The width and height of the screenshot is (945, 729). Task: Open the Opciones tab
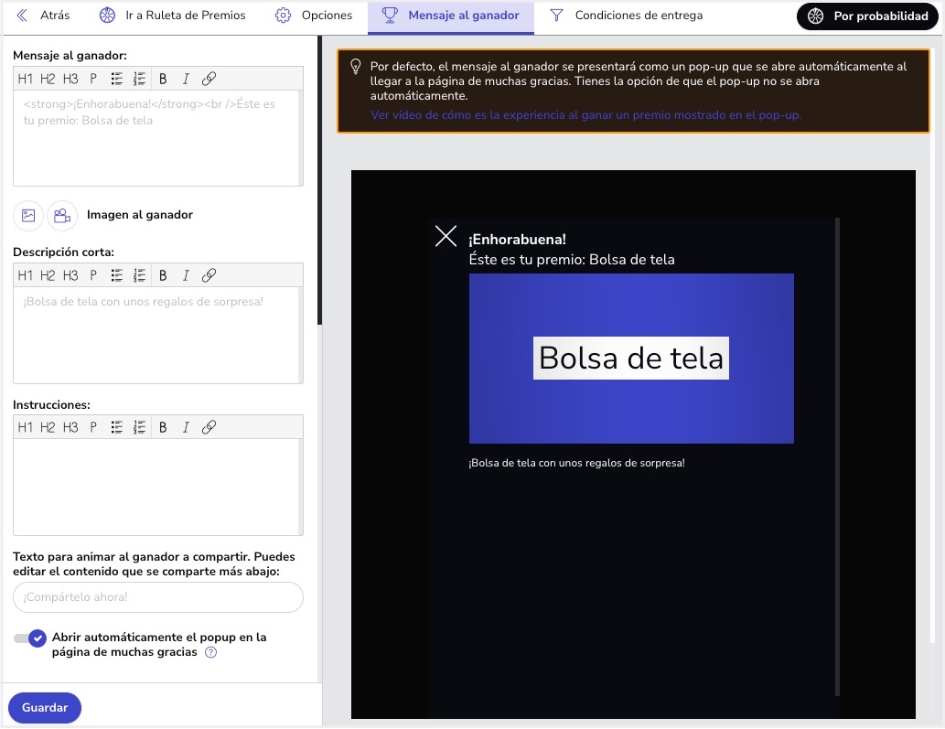tap(314, 16)
